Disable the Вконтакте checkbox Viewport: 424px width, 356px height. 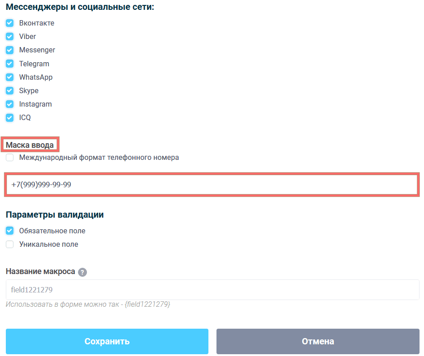click(9, 23)
